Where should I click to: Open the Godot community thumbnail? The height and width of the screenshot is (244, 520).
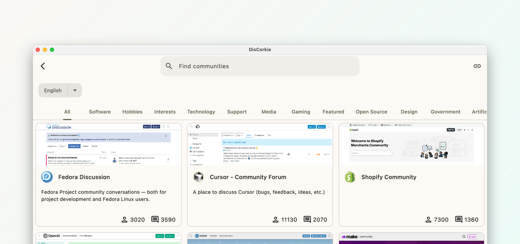[x=260, y=238]
